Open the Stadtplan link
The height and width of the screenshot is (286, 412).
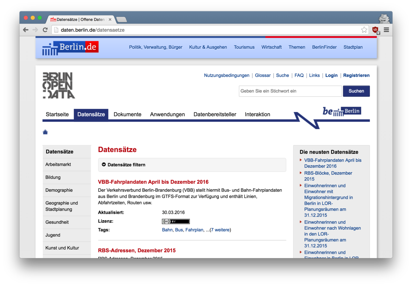pos(353,47)
